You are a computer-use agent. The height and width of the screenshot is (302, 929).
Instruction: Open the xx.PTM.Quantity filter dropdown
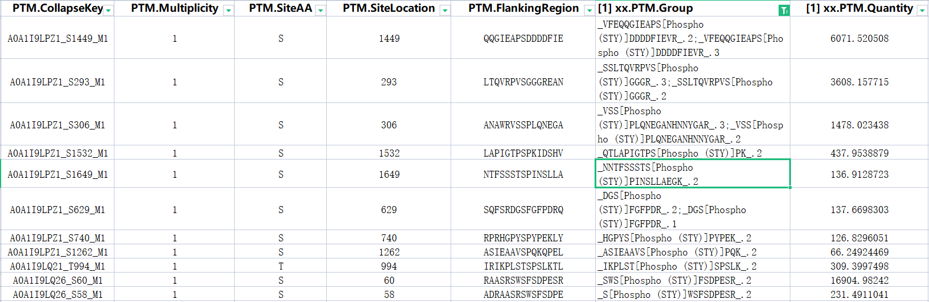(x=922, y=10)
